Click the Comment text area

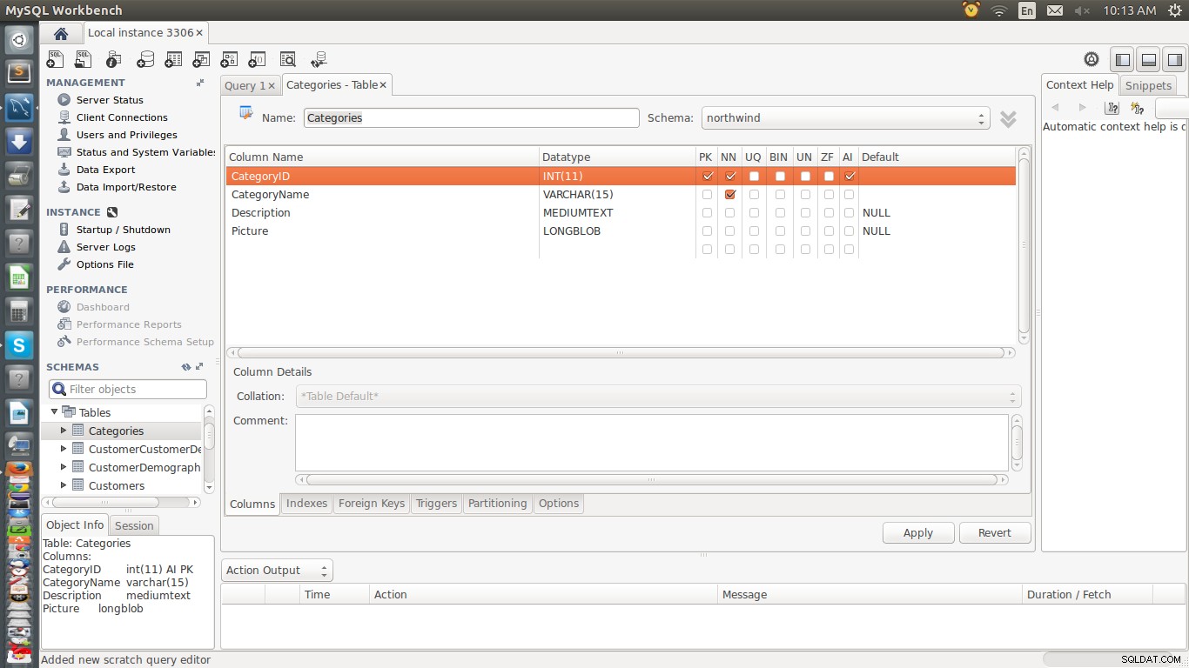(x=652, y=443)
